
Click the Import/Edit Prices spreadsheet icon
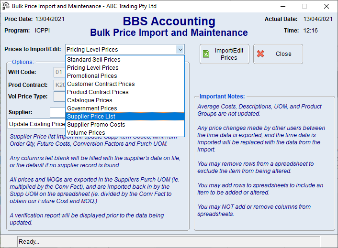[x=206, y=54]
